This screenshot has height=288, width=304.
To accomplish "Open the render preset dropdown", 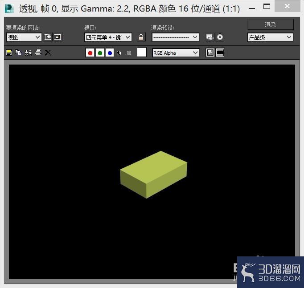I will (176, 37).
